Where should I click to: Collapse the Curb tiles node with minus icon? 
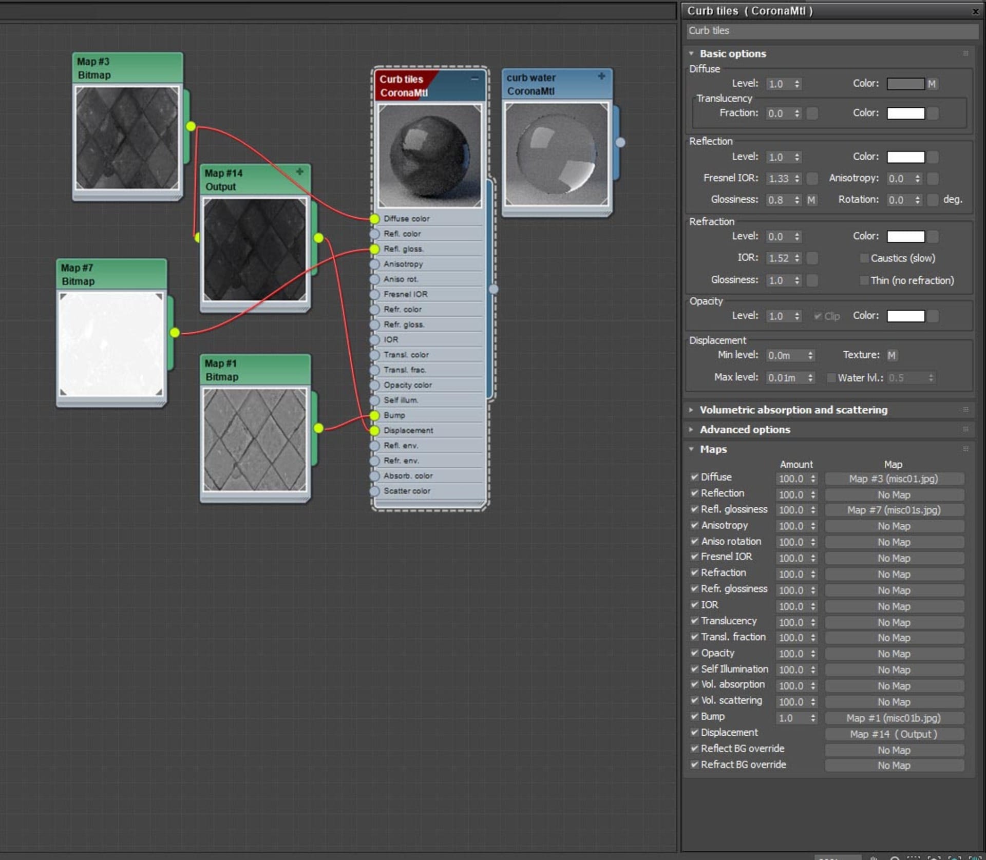pos(475,79)
